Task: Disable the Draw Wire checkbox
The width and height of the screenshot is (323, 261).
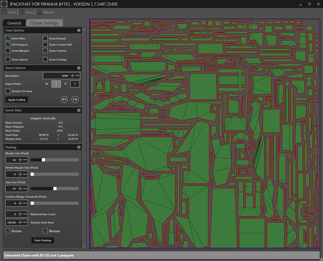Action: [7, 38]
